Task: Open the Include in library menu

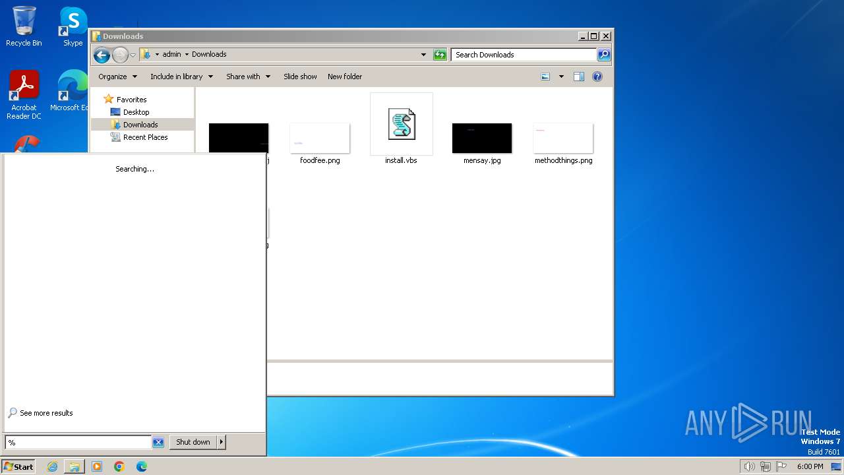Action: [x=181, y=77]
